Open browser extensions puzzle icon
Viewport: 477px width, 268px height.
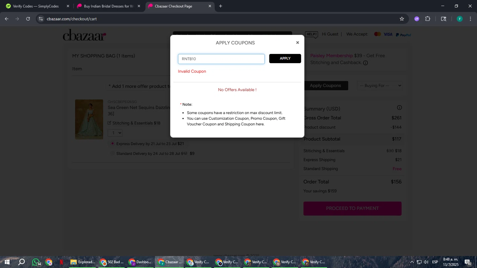[428, 19]
